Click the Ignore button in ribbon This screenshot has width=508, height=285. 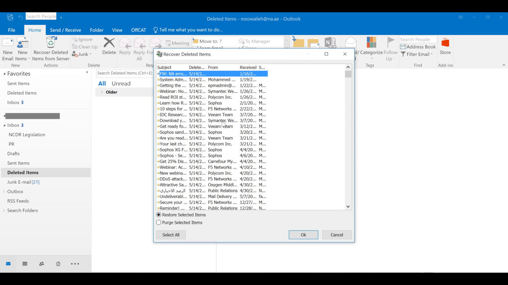coord(83,40)
